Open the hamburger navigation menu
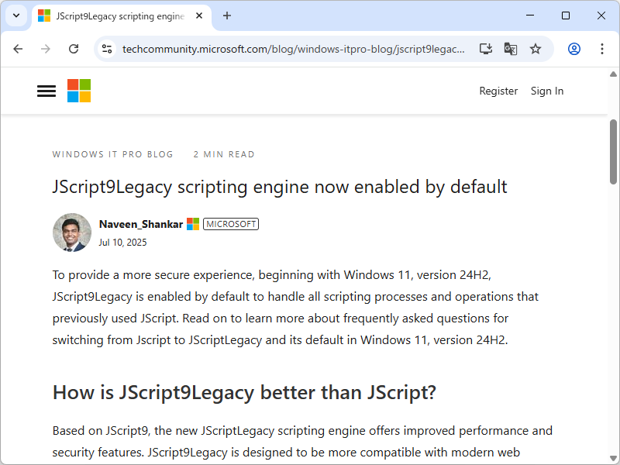 click(x=46, y=91)
